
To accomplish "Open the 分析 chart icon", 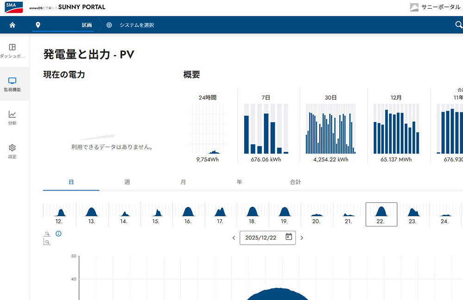I will coord(13,114).
